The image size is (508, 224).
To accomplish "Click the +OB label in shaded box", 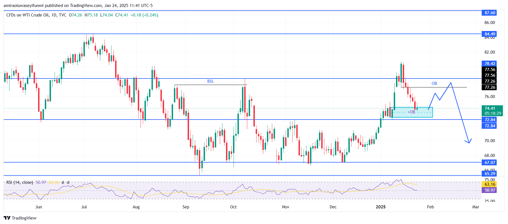I will point(411,112).
